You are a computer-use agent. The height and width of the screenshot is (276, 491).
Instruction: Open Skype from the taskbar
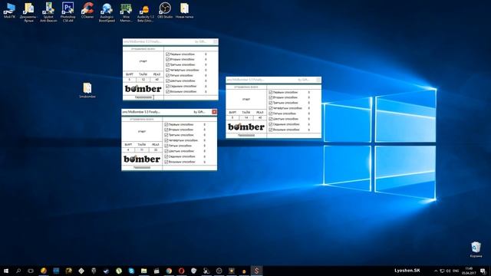(x=131, y=271)
